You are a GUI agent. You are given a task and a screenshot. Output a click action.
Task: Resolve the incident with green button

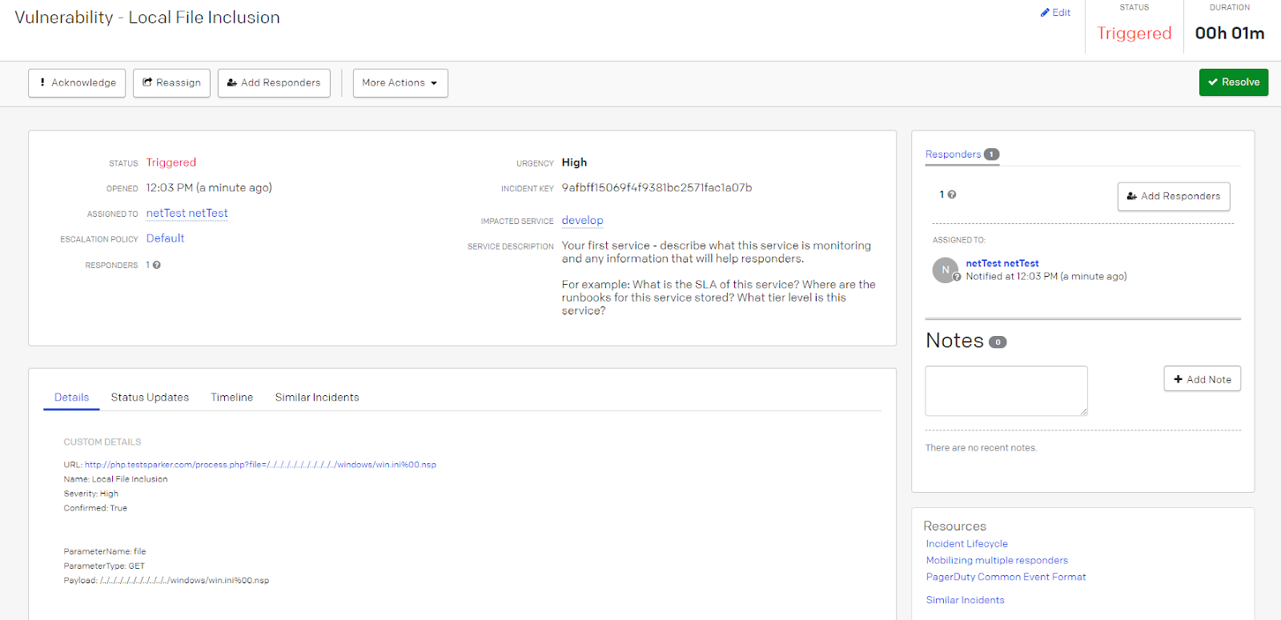point(1233,82)
